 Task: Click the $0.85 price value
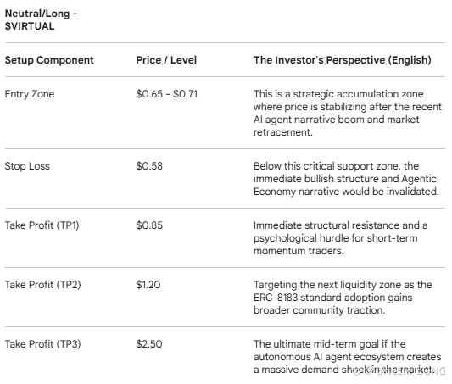149,225
